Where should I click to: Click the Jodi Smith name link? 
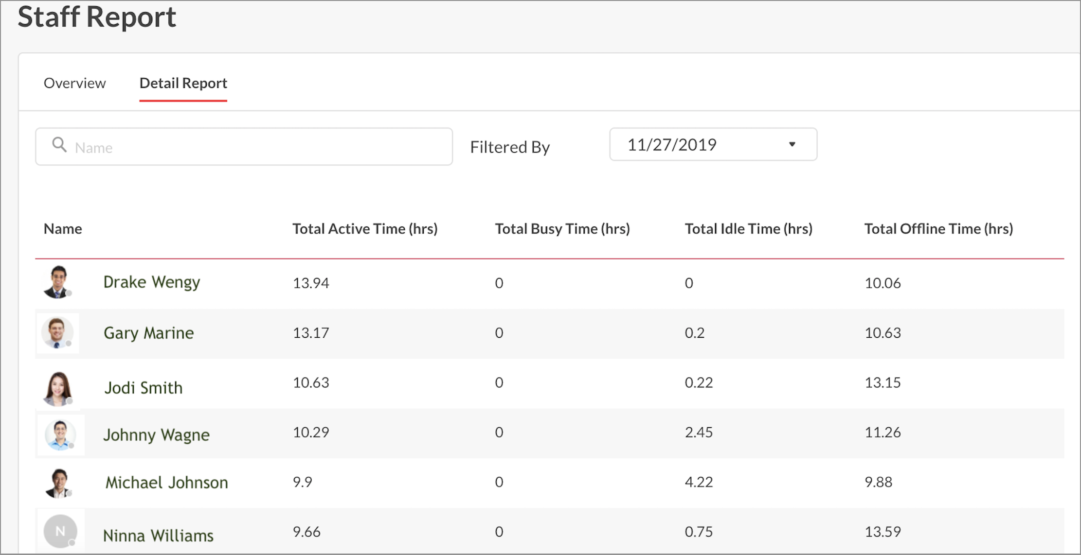pos(143,388)
